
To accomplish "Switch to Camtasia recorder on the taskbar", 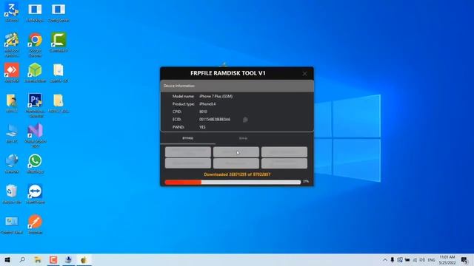I will click(53, 259).
